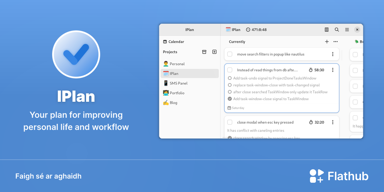
Task: Click the archive icon beside Projects
Action: coord(204,52)
